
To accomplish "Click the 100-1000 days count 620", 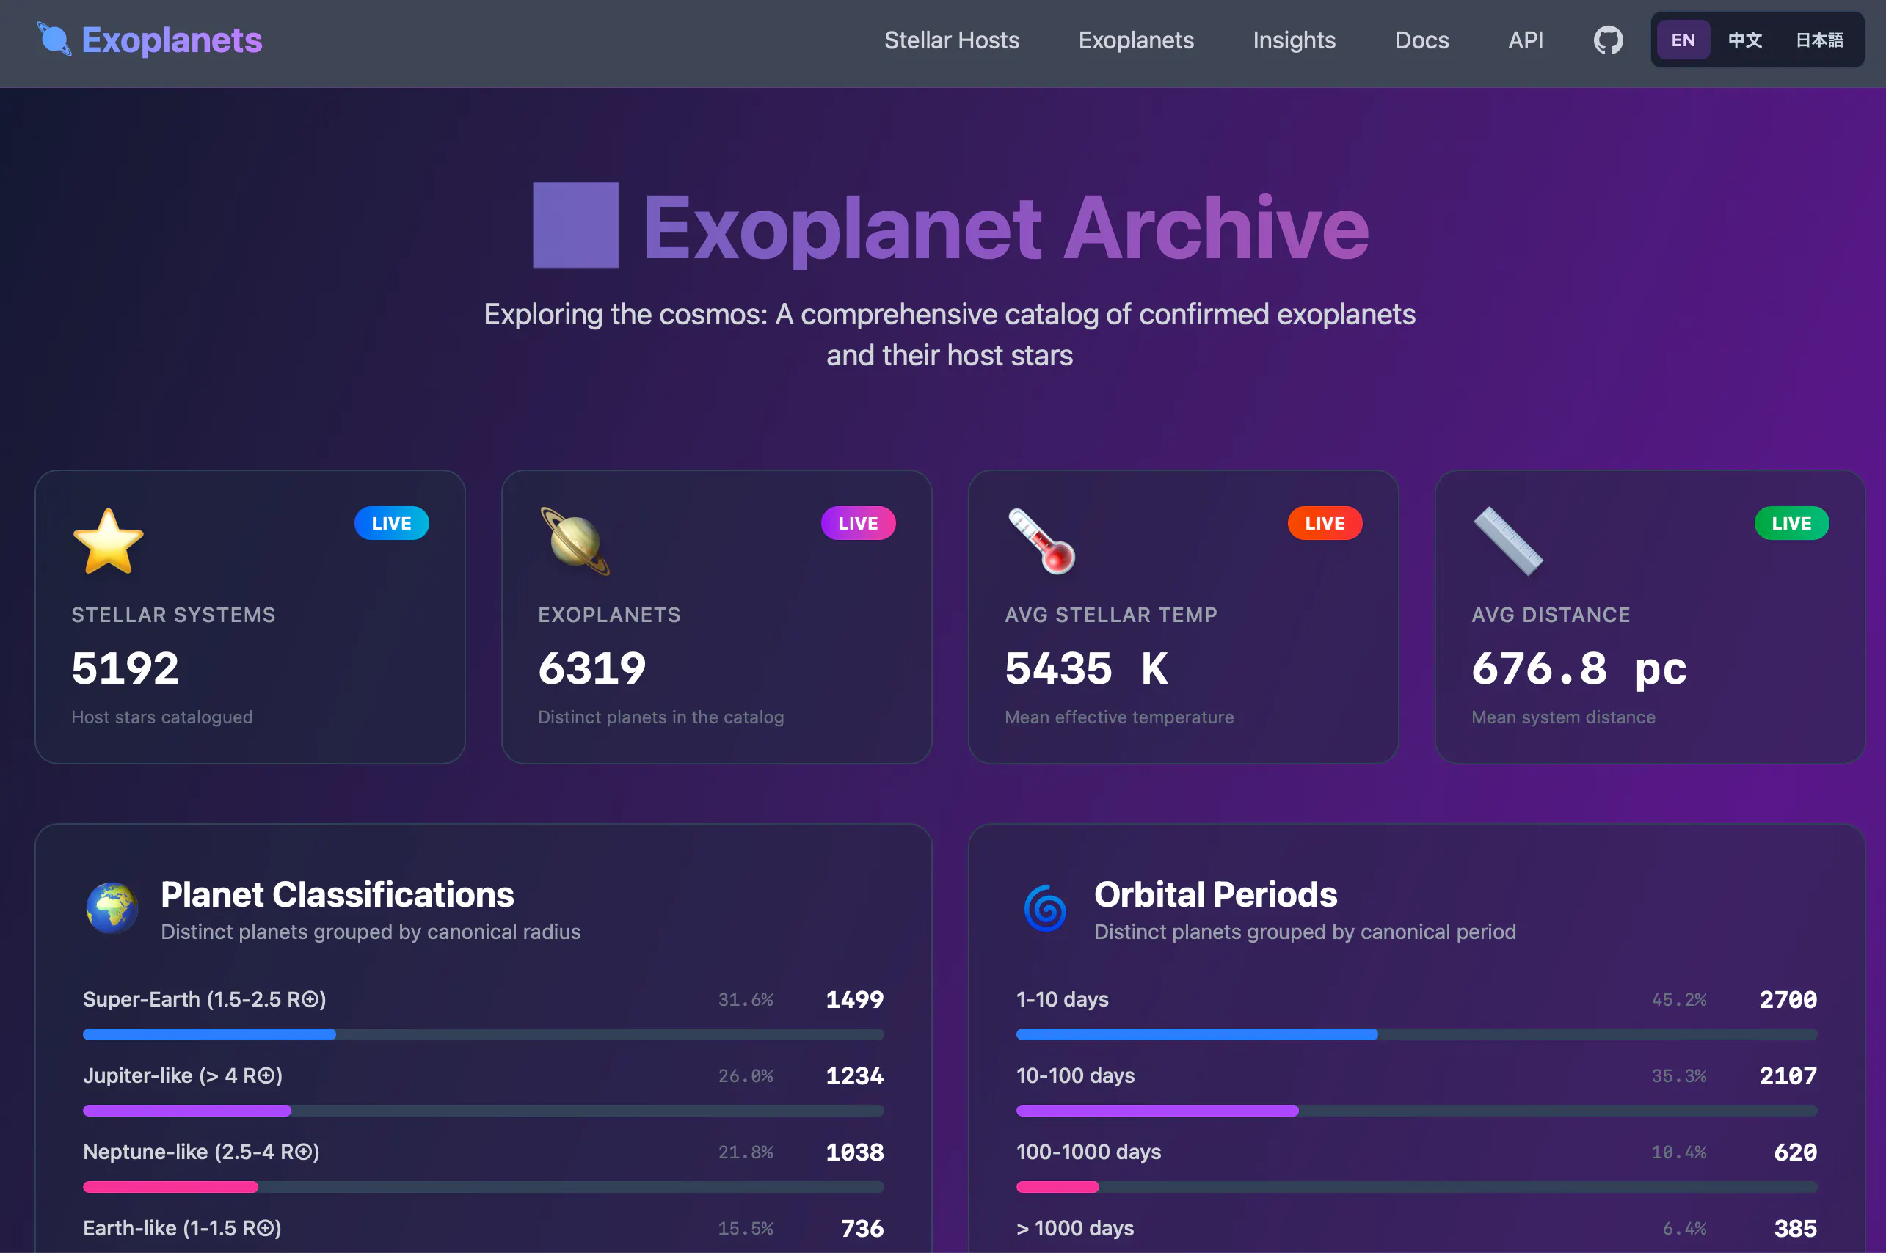I will coord(1796,1152).
